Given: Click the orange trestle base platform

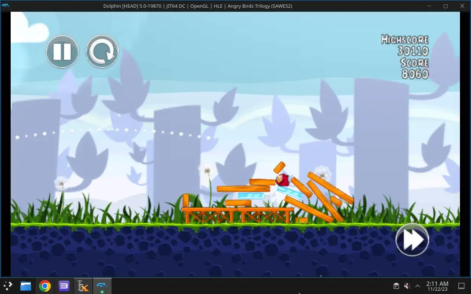Looking at the screenshot, I should pyautogui.click(x=238, y=215).
